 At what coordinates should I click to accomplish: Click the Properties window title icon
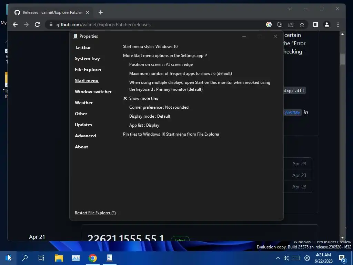(75, 36)
